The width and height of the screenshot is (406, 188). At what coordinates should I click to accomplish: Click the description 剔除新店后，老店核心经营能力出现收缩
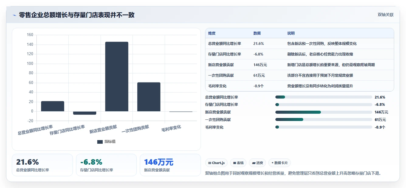(x=320, y=54)
